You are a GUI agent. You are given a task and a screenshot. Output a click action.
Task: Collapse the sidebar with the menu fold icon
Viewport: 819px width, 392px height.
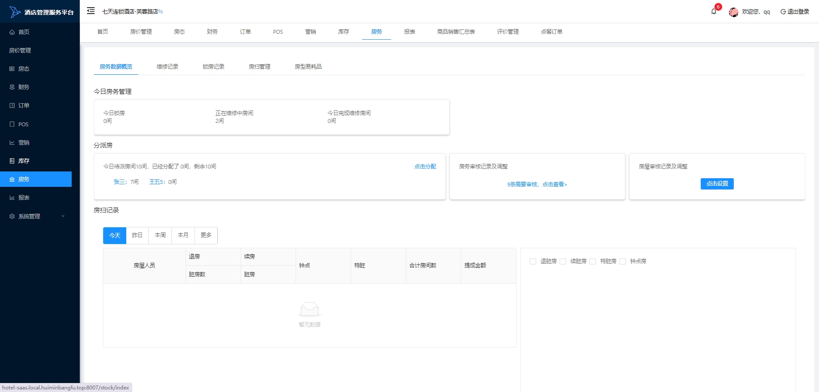91,11
